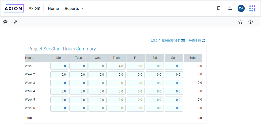Select Week 4 Wed hours field
The image size is (261, 136).
pos(97,91)
